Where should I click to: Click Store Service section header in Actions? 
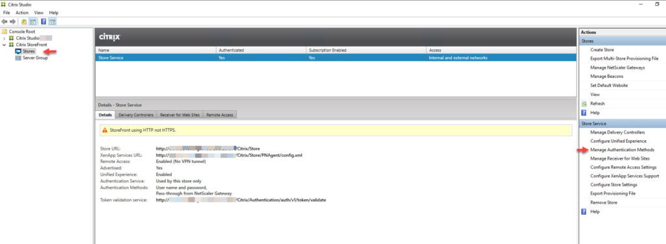tap(622, 123)
